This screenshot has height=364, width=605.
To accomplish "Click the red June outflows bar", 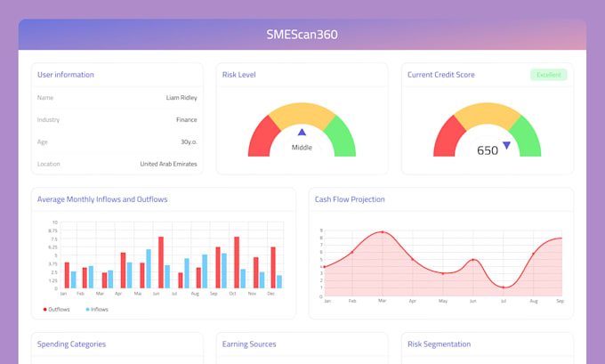I will coord(161,263).
